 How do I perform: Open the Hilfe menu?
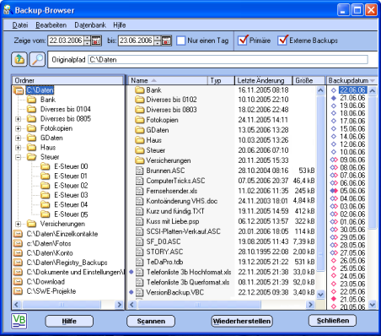point(120,25)
